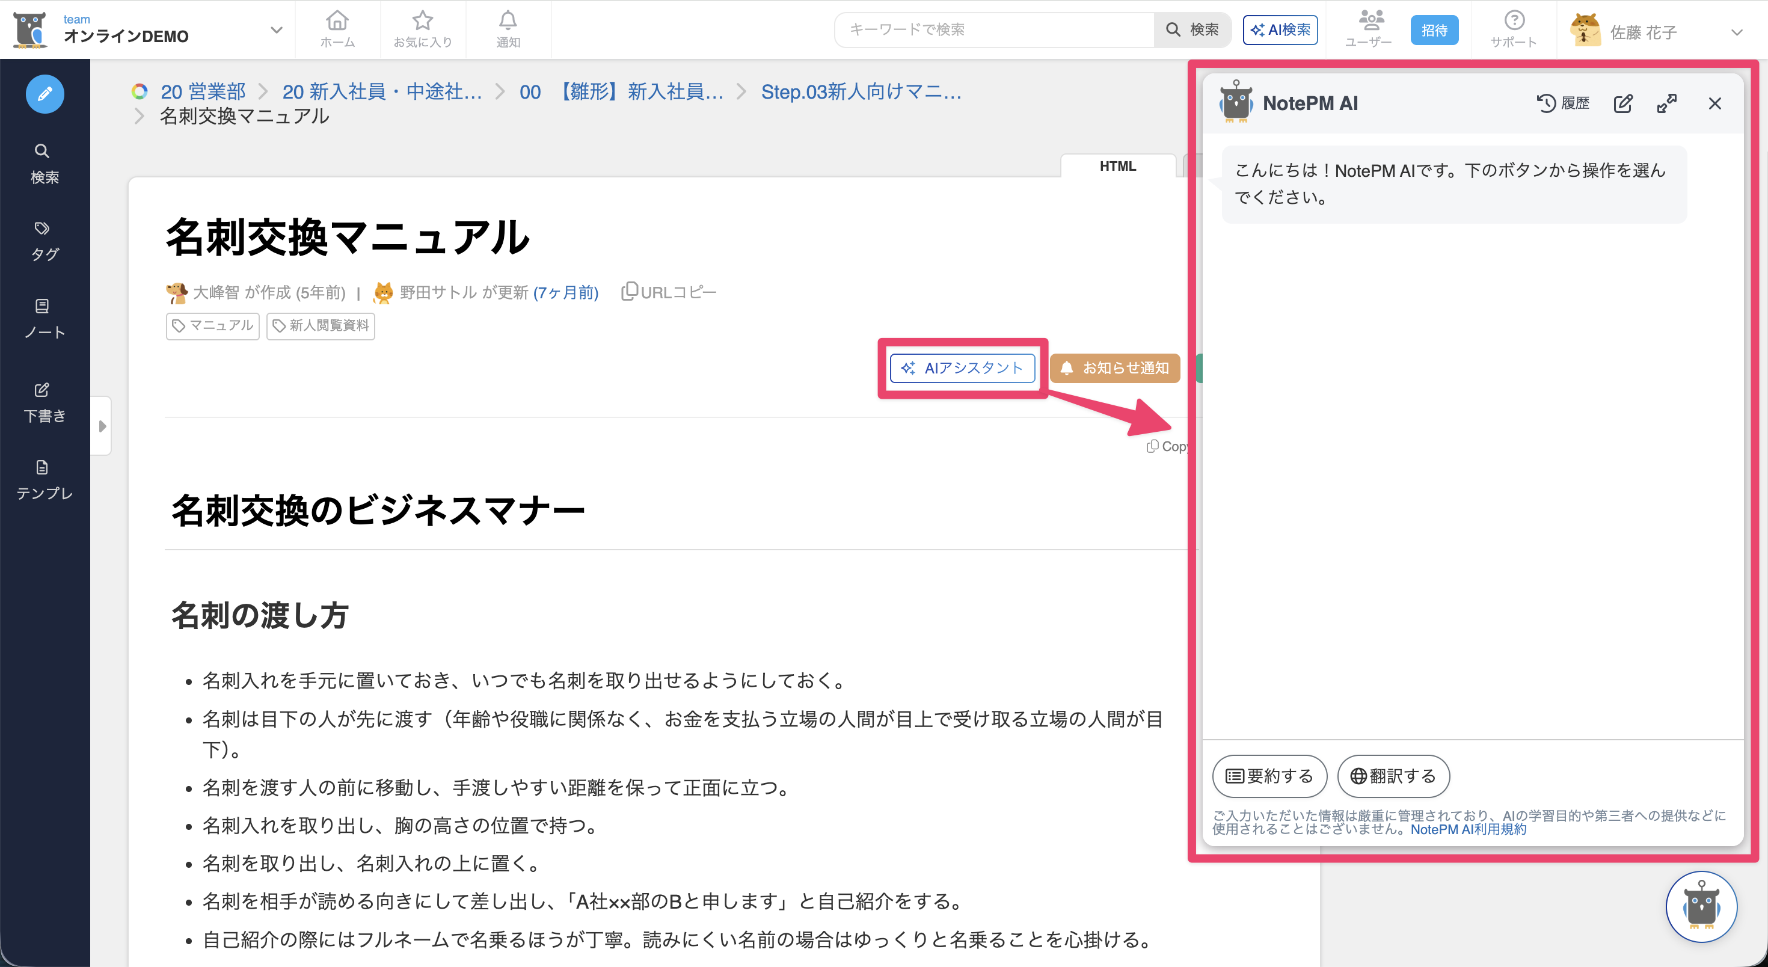Open the notifications bell in top bar
The width and height of the screenshot is (1768, 967).
508,29
